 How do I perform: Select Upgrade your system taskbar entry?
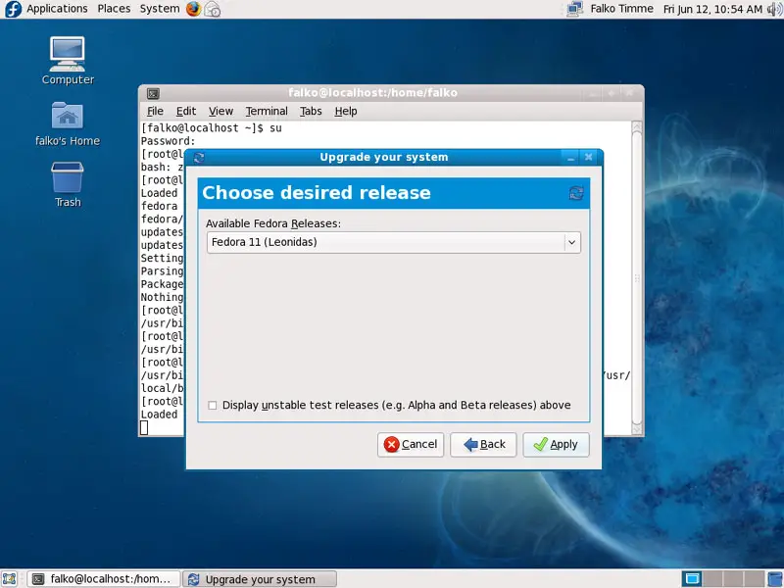(260, 579)
